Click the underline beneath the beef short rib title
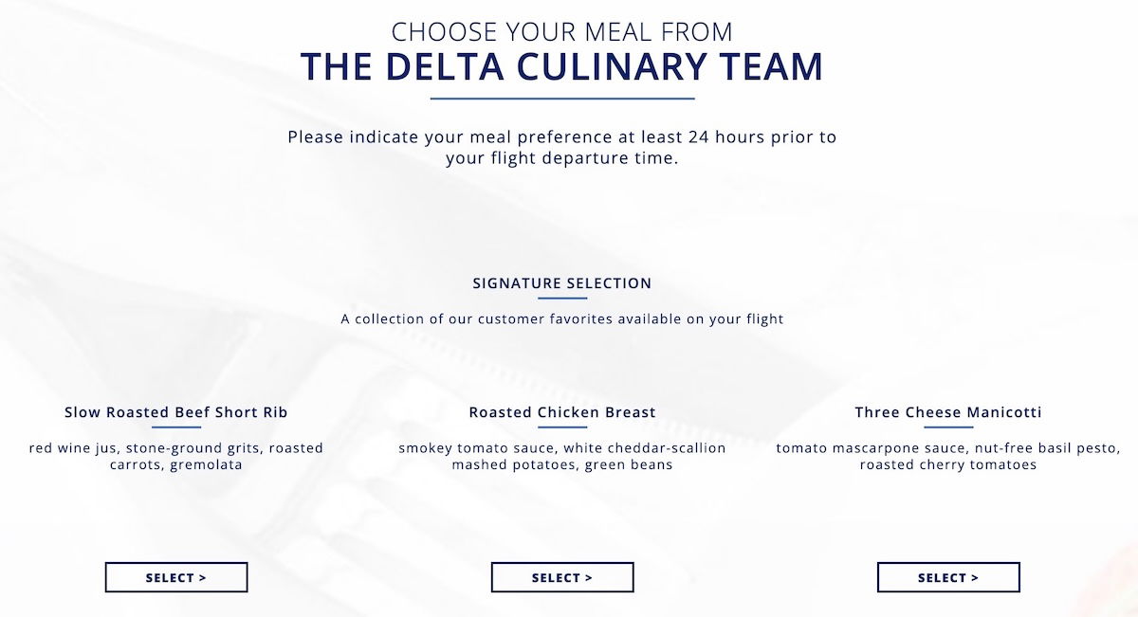The width and height of the screenshot is (1138, 617). click(x=176, y=427)
